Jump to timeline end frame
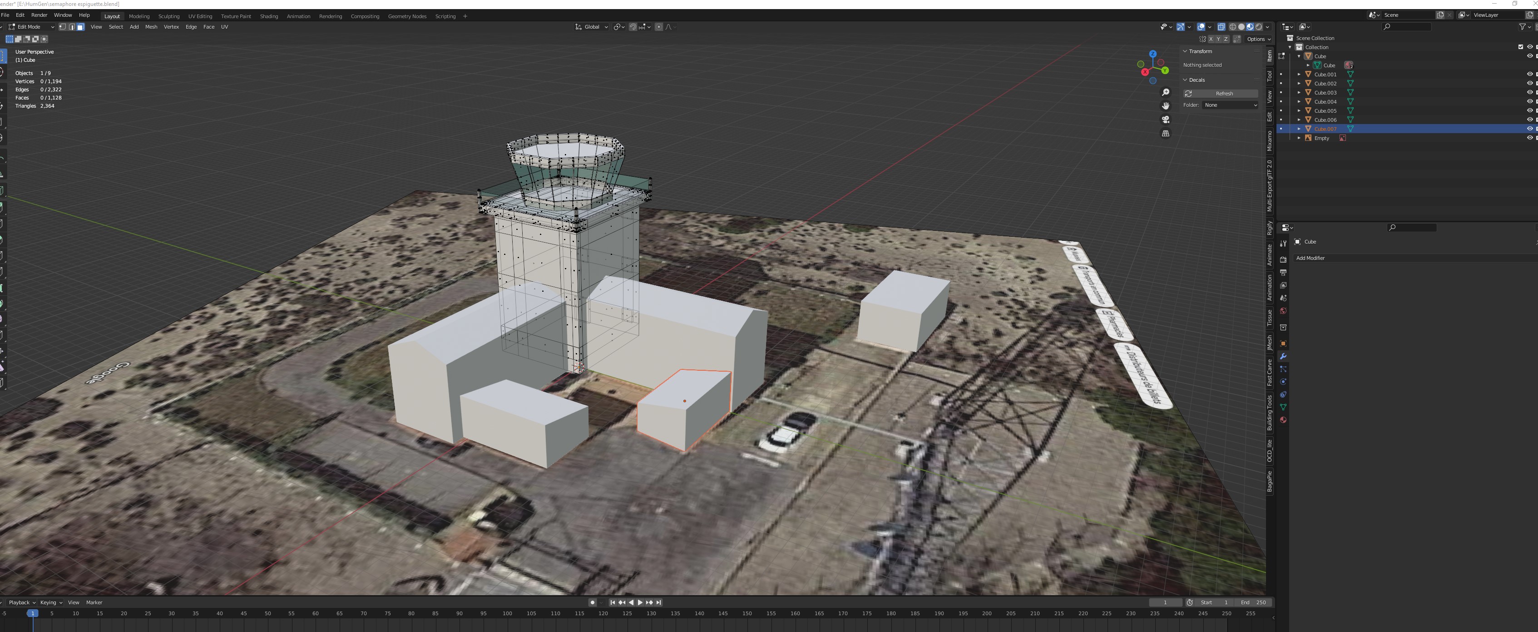This screenshot has height=632, width=1538. pyautogui.click(x=658, y=602)
